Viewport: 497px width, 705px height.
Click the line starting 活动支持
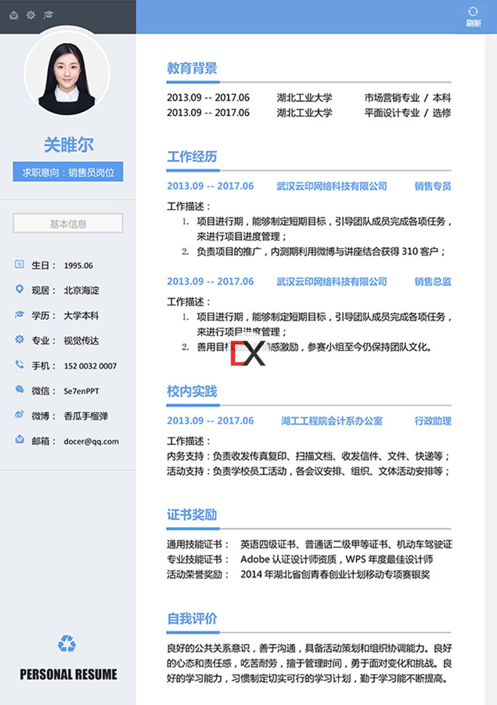309,471
